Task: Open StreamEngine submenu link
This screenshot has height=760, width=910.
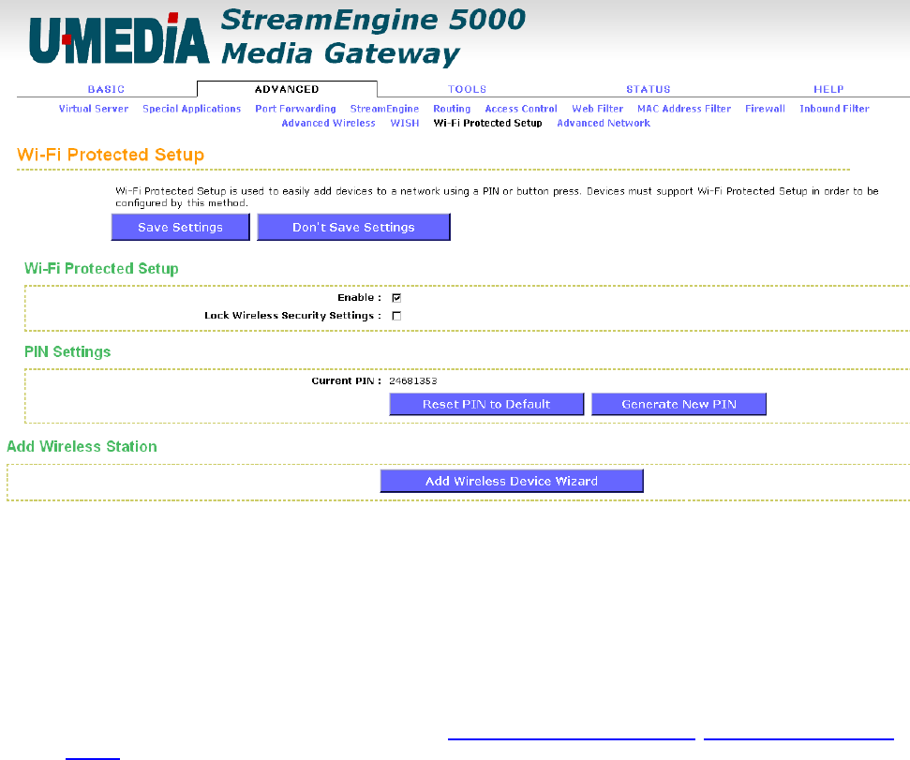Action: pos(384,109)
